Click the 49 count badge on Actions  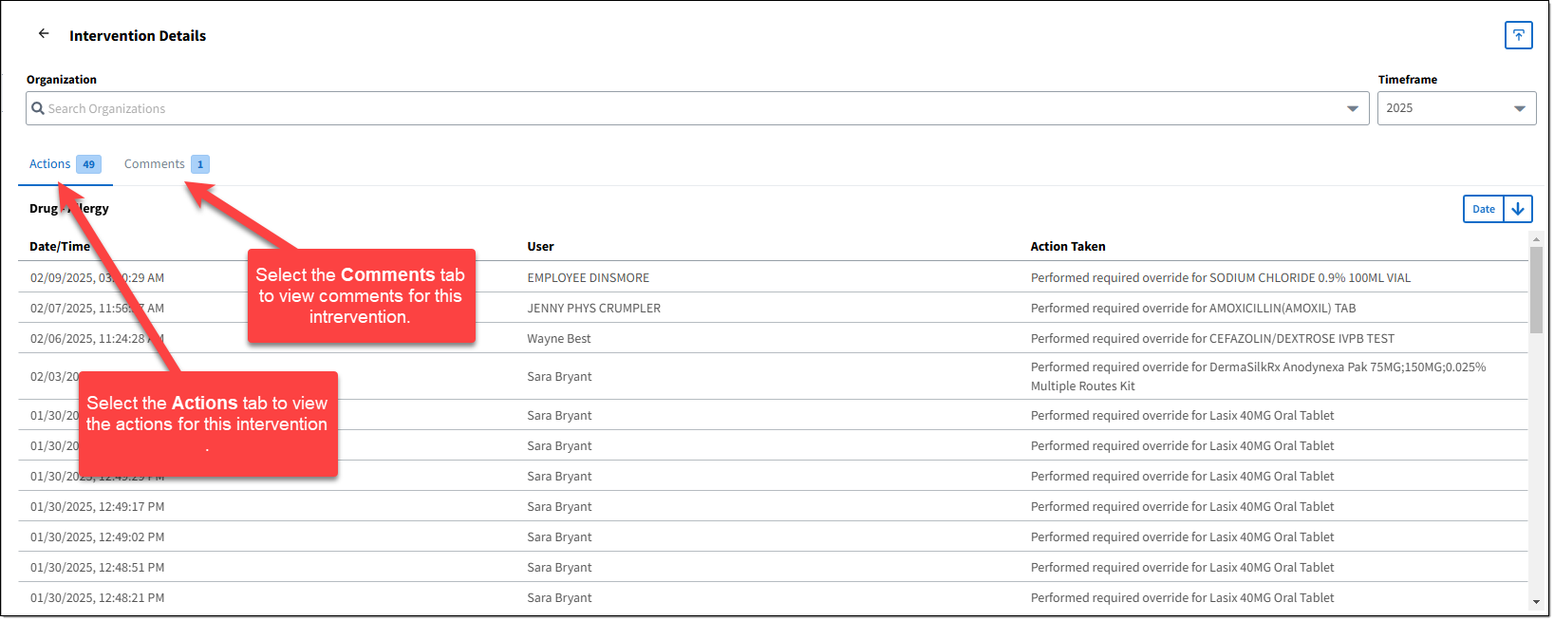pos(88,164)
